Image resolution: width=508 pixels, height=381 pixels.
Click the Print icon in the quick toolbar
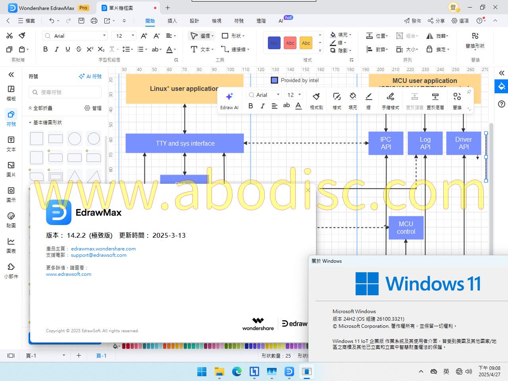94,21
